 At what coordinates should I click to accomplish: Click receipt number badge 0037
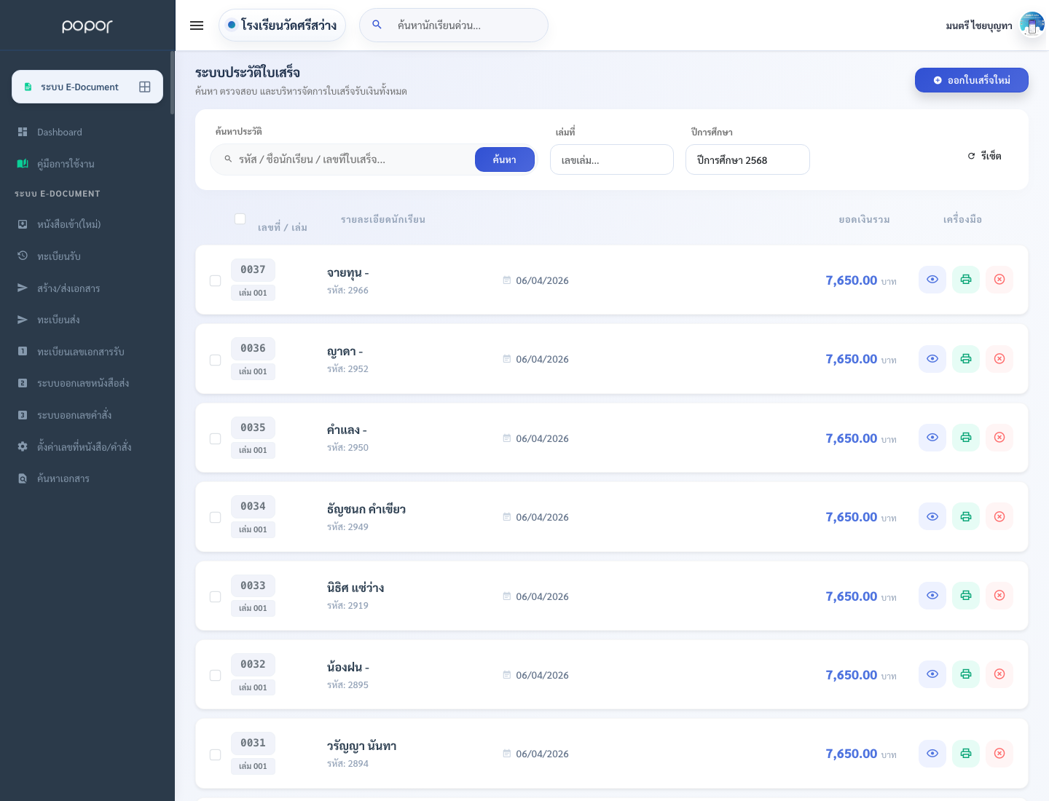click(x=253, y=269)
